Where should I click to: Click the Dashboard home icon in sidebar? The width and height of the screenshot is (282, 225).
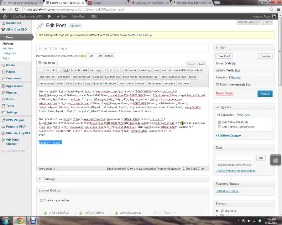[3, 23]
